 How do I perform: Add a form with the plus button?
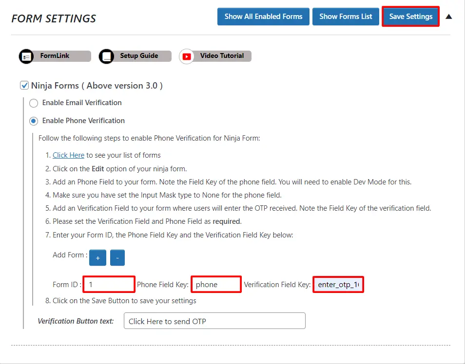click(97, 258)
